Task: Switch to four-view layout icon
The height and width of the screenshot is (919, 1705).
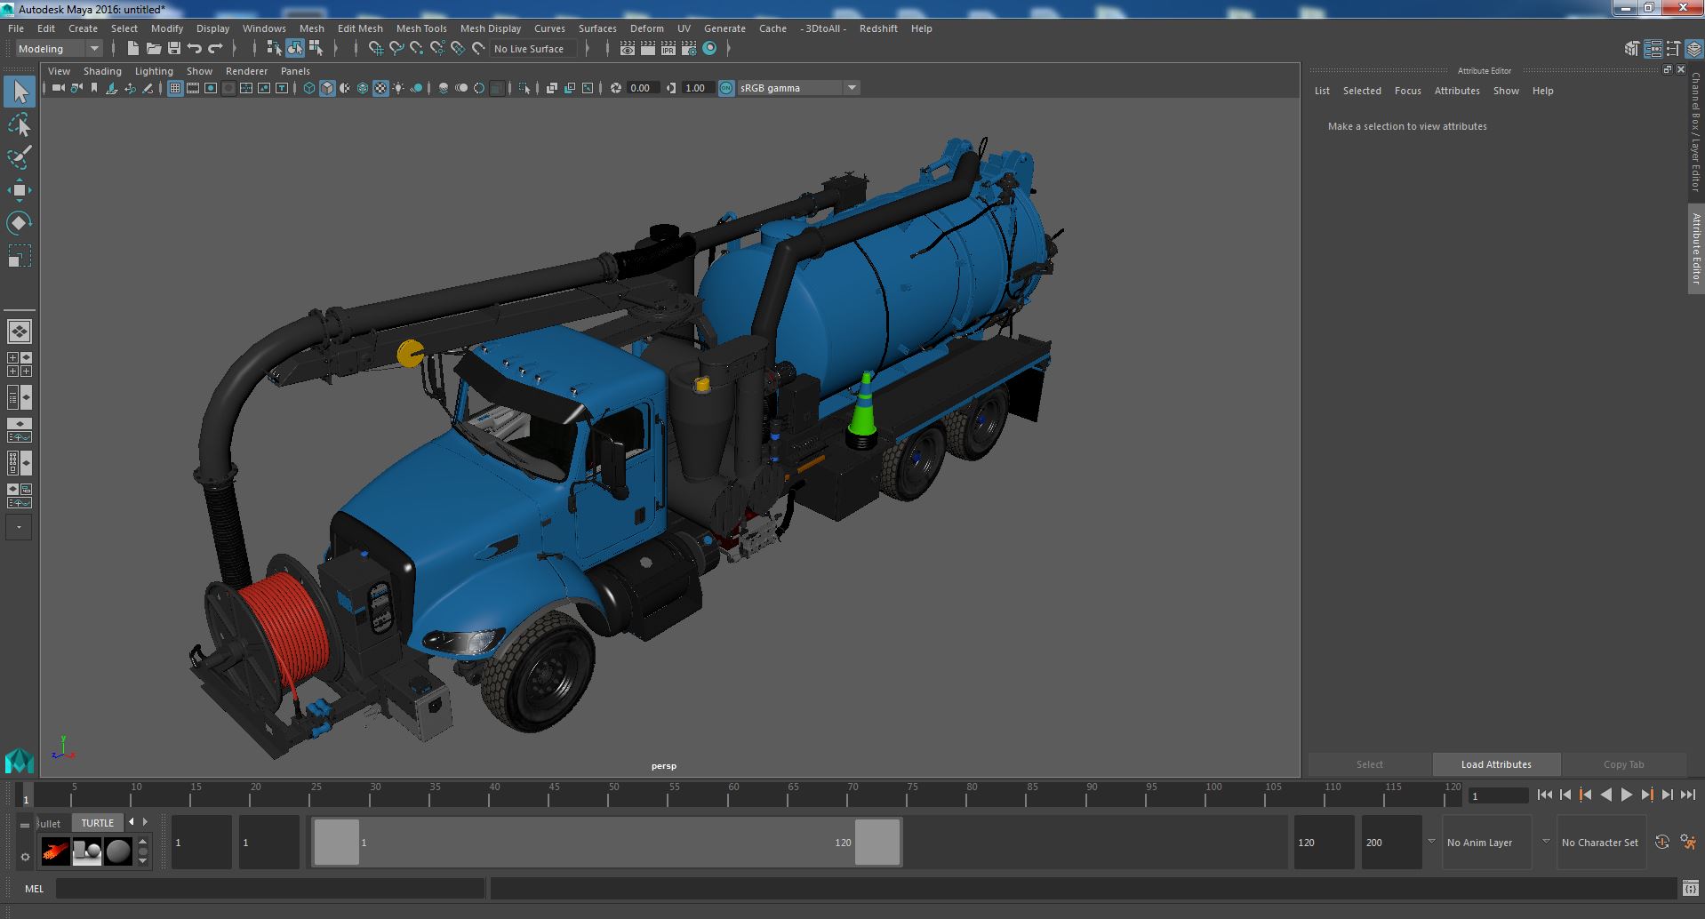Action: (x=20, y=364)
